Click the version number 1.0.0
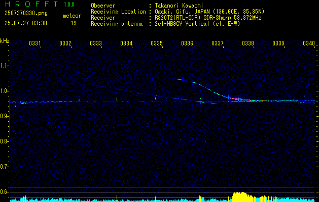Screen dimensions: 319x202 pos(69,5)
